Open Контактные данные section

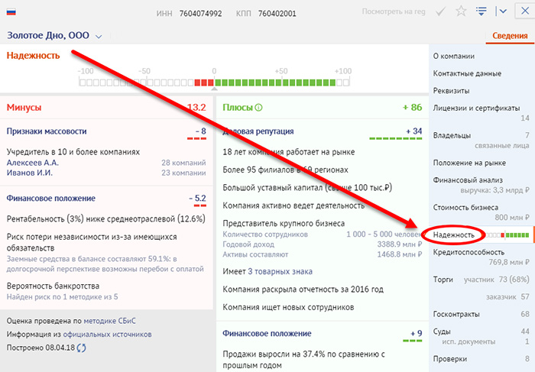point(467,73)
